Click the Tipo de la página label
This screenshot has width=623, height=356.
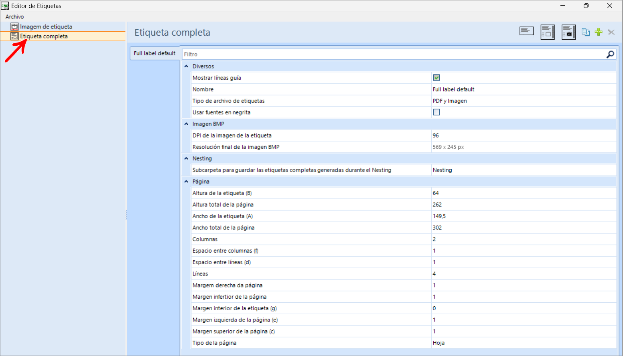click(214, 343)
